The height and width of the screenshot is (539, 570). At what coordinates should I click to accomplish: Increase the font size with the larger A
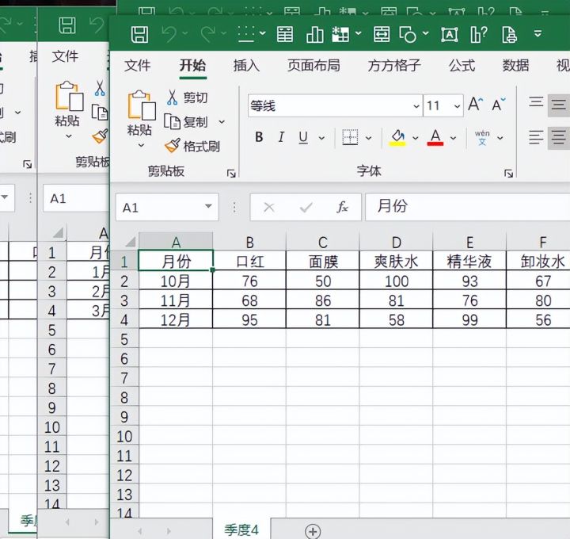(476, 105)
